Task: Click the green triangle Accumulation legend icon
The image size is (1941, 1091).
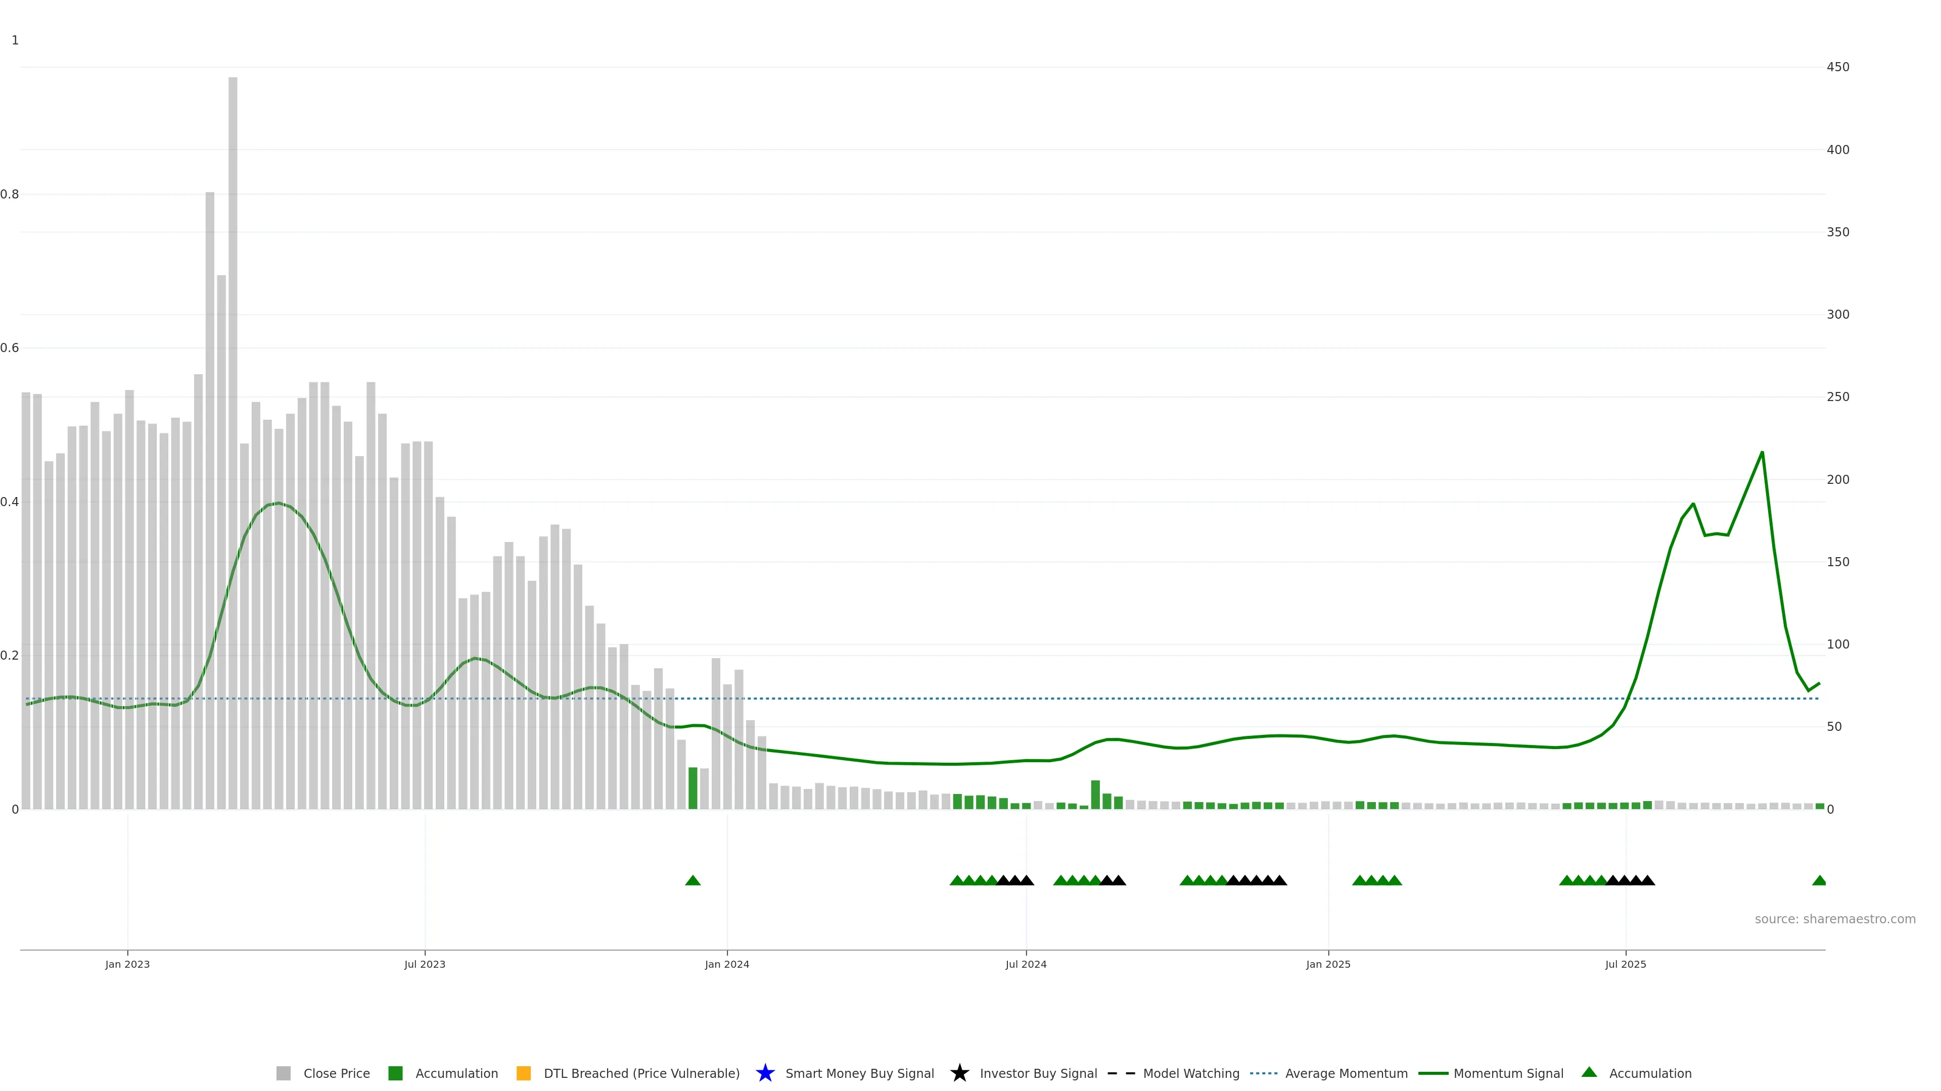Action: pyautogui.click(x=1589, y=1072)
